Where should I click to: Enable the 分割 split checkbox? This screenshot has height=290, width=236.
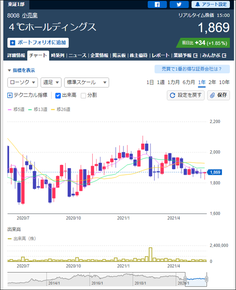[83, 96]
